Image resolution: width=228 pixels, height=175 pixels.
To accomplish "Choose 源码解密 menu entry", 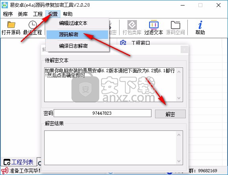I will tap(77, 35).
